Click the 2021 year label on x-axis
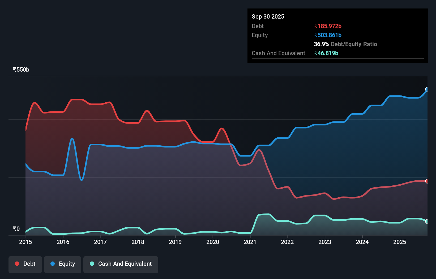 (x=250, y=242)
